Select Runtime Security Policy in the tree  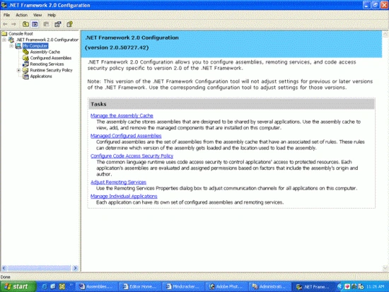[51, 70]
